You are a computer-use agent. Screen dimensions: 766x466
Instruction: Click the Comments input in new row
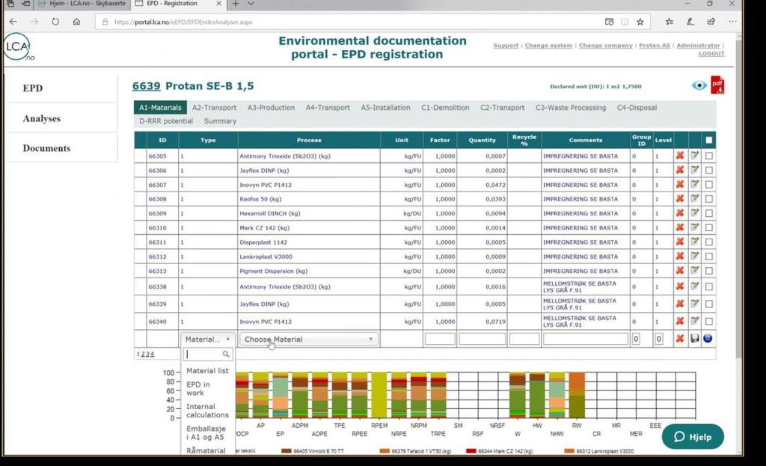(x=585, y=339)
